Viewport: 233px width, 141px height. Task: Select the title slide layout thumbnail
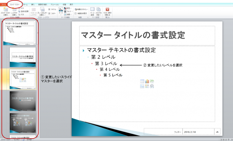coord(23,57)
